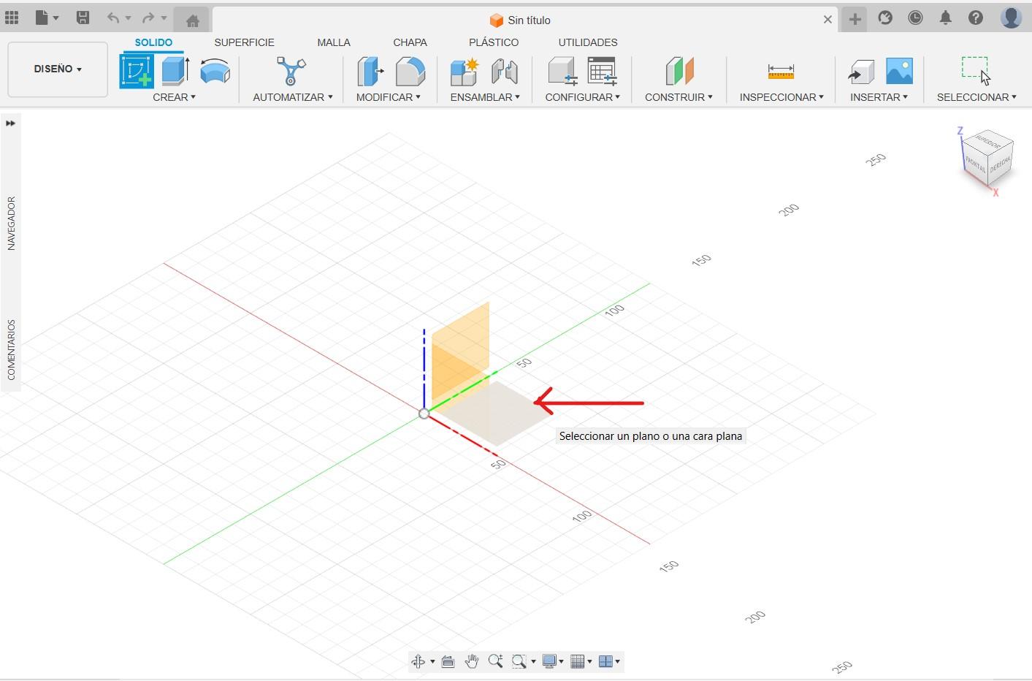Click the Insert Canvas image icon
Viewport: 1032px width, 681px height.
coord(899,71)
